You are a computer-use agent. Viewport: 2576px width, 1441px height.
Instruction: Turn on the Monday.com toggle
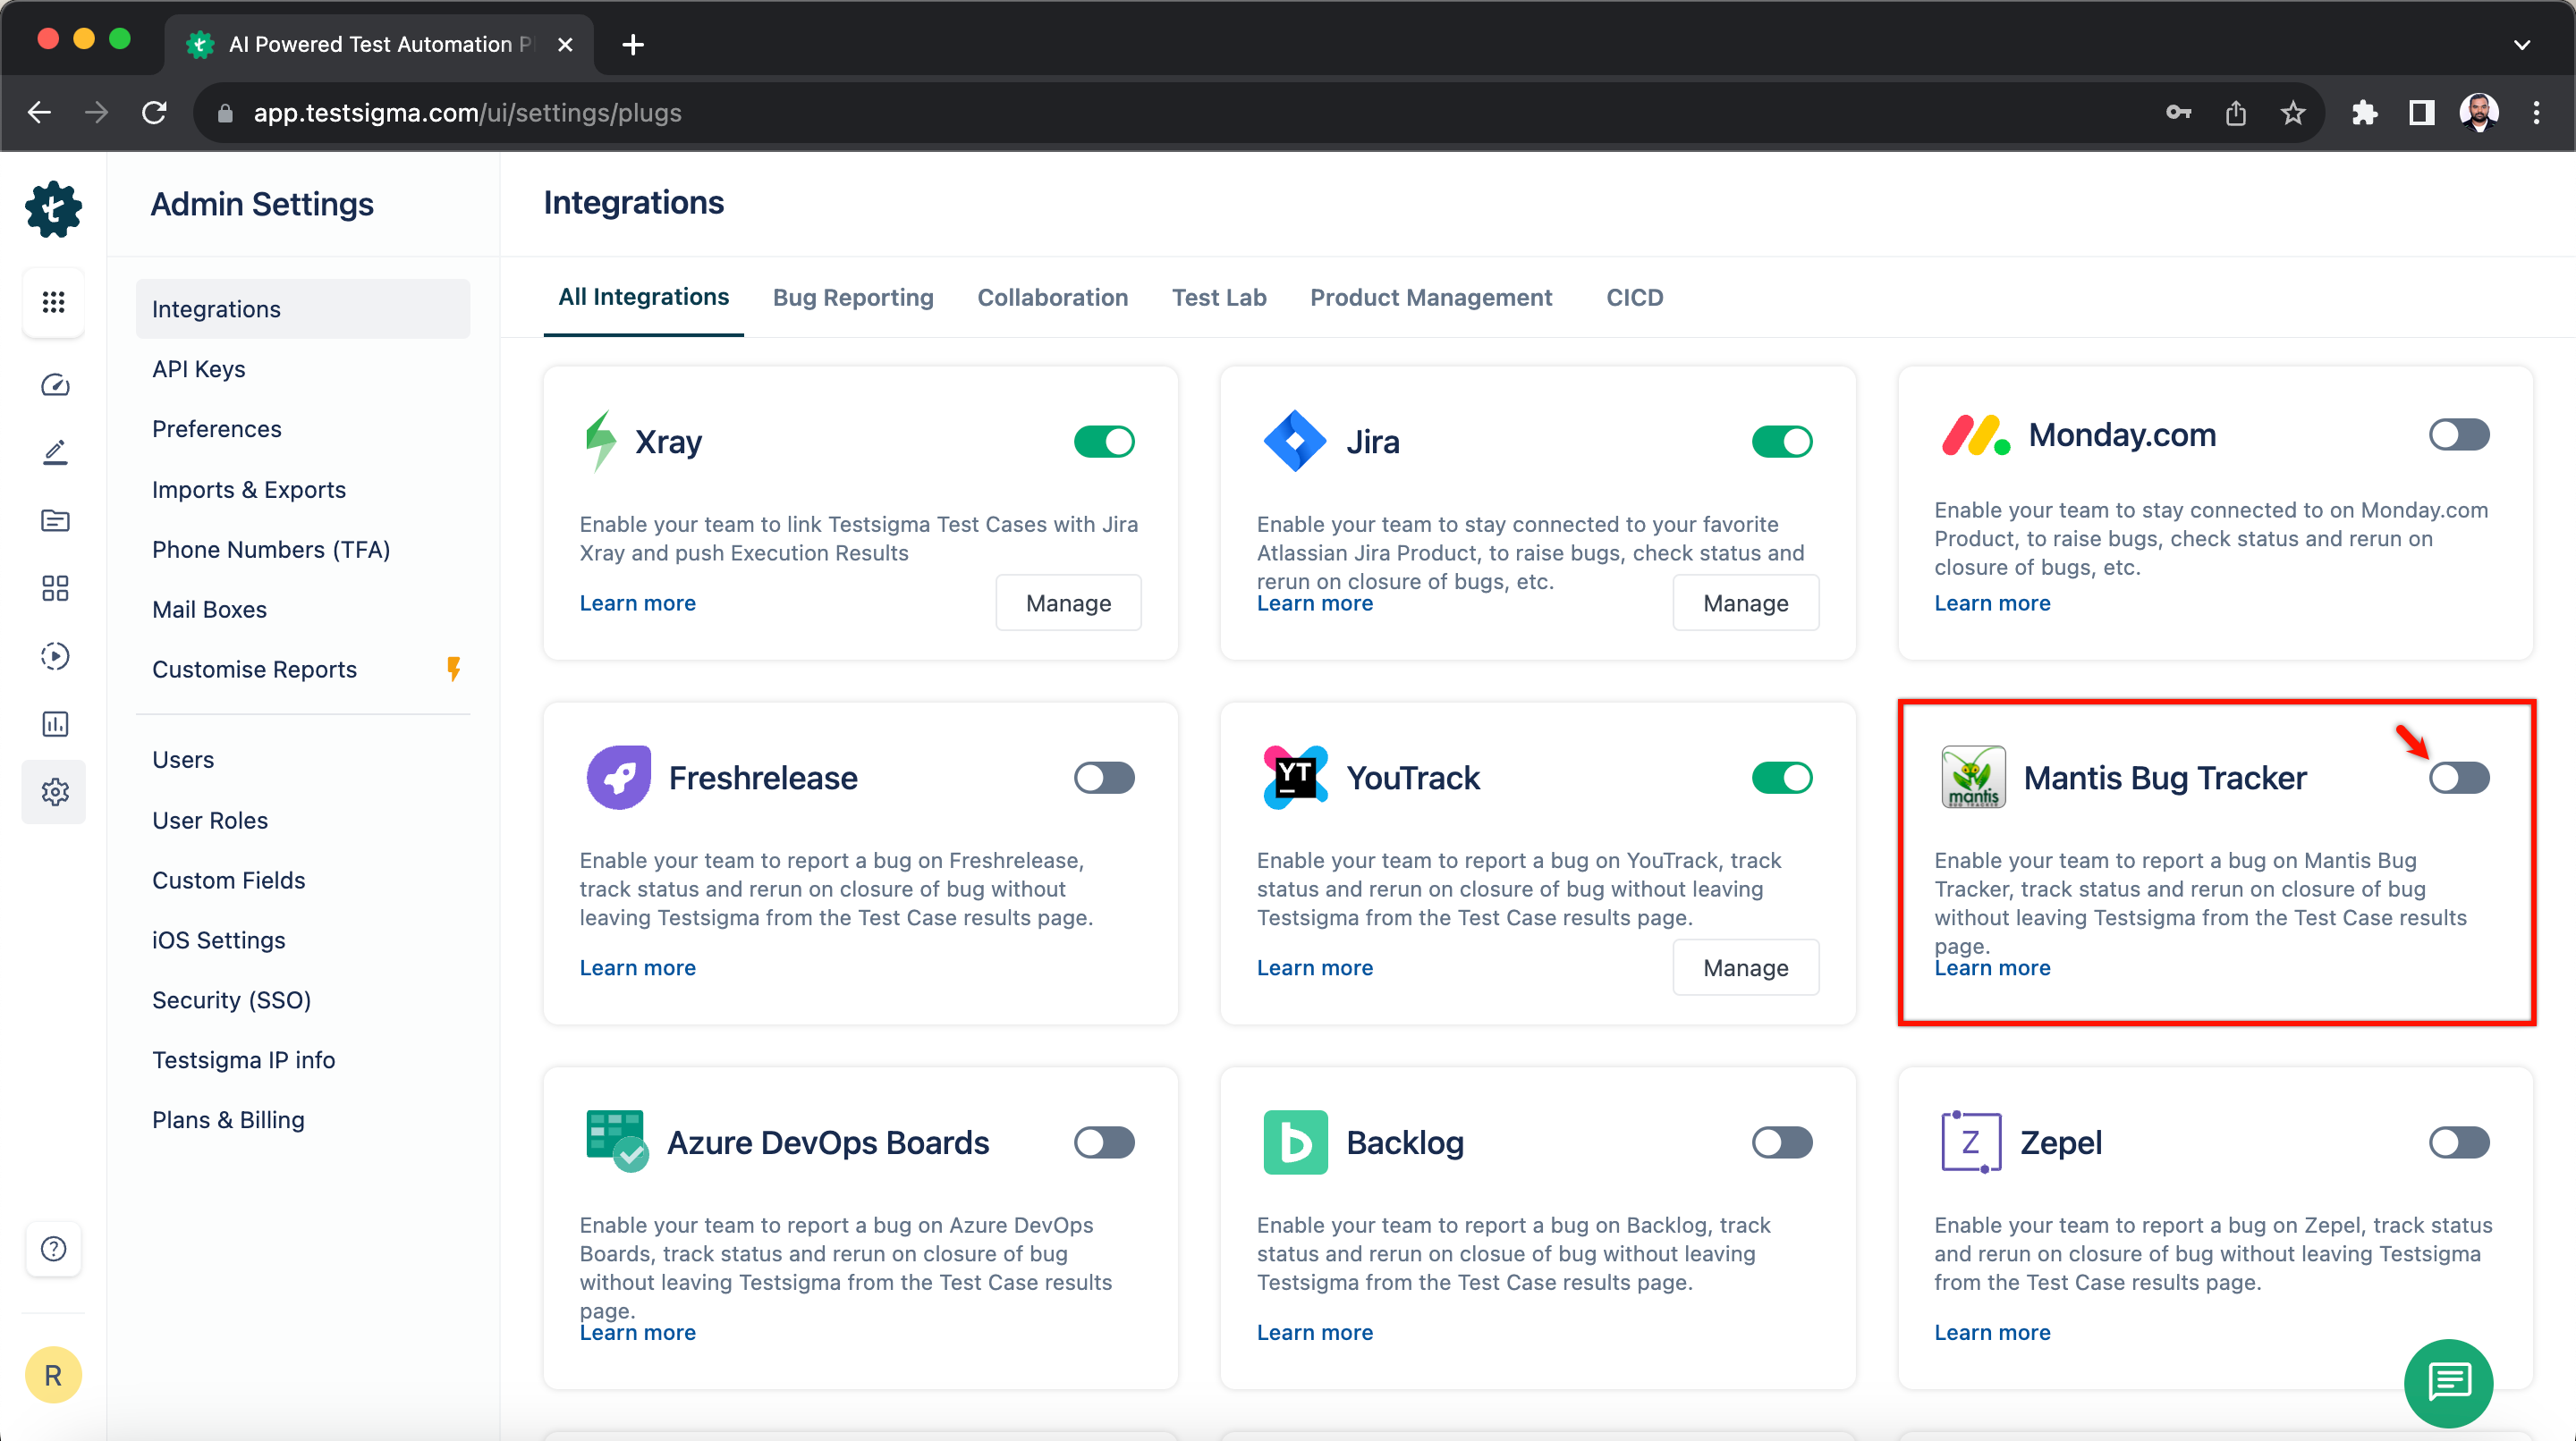(x=2458, y=434)
